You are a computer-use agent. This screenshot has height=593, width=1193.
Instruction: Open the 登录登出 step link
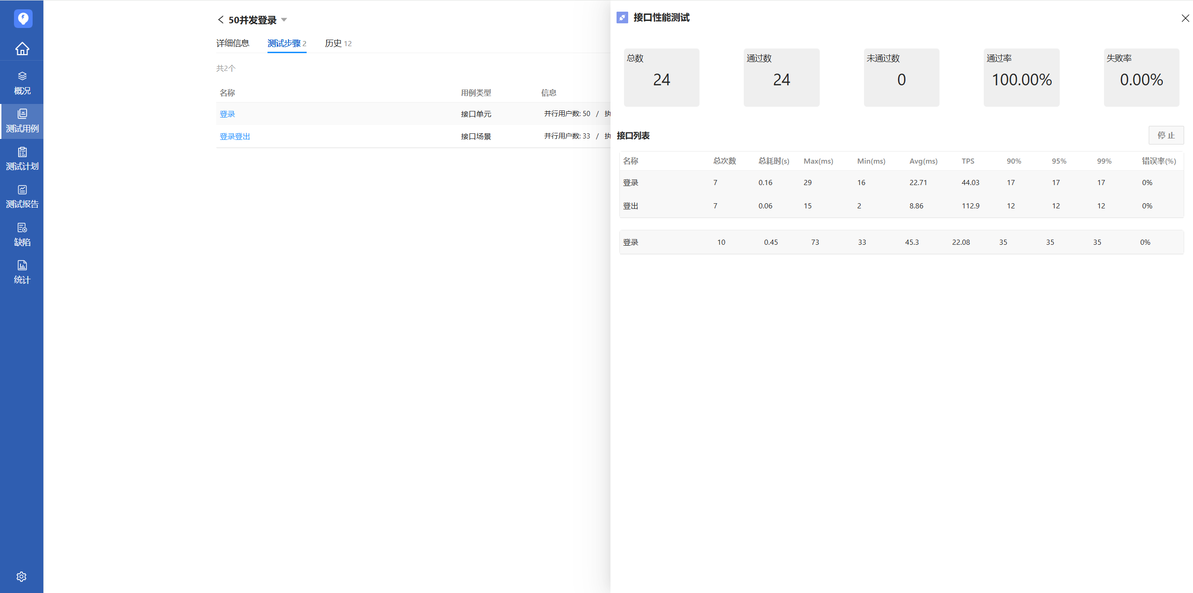click(x=235, y=136)
